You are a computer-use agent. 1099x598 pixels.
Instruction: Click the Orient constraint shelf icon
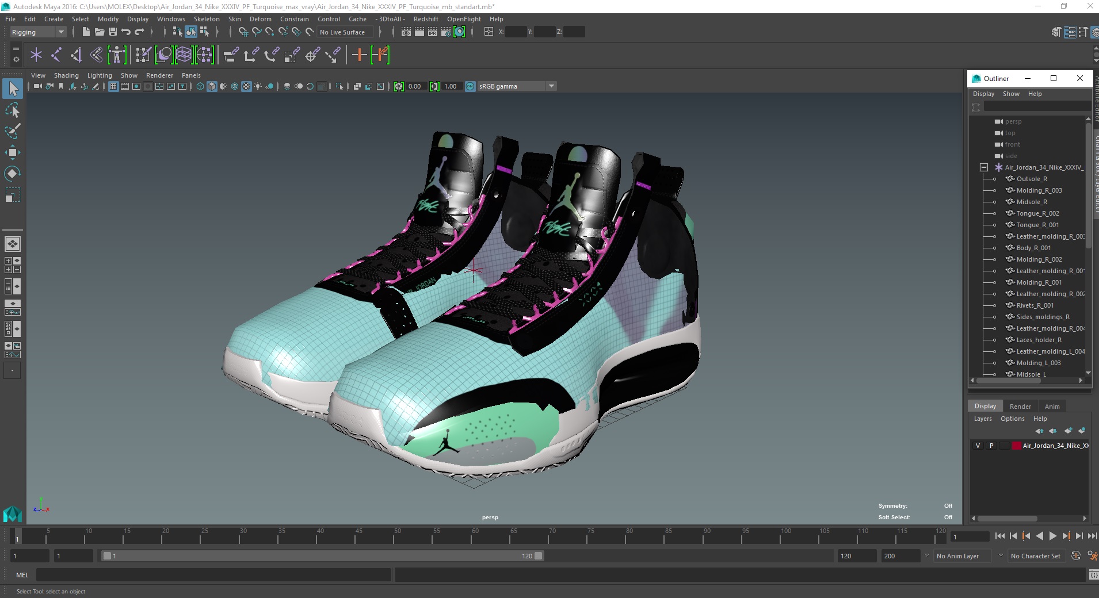click(272, 55)
